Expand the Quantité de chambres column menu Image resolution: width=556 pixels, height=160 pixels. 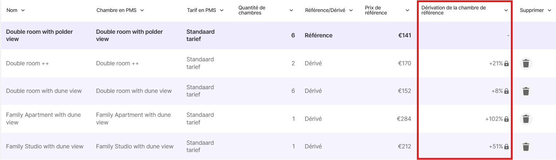291,11
